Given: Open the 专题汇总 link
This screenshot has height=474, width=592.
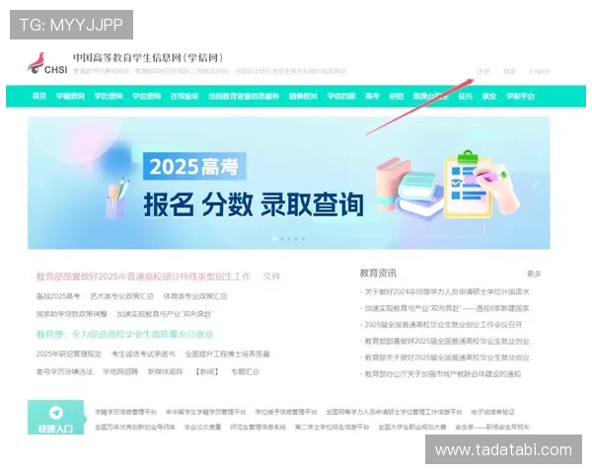Looking at the screenshot, I should (x=245, y=371).
